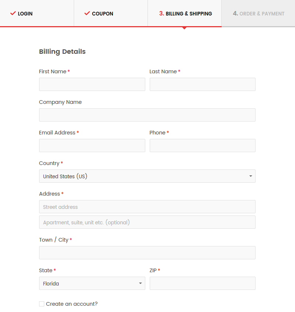Click the Login step checkmark icon
This screenshot has height=312, width=295.
click(x=13, y=14)
